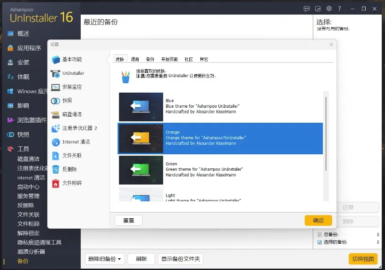Open 启动中心 in sidebar tools
Screen dimensions: 385x270
[x=28, y=187]
